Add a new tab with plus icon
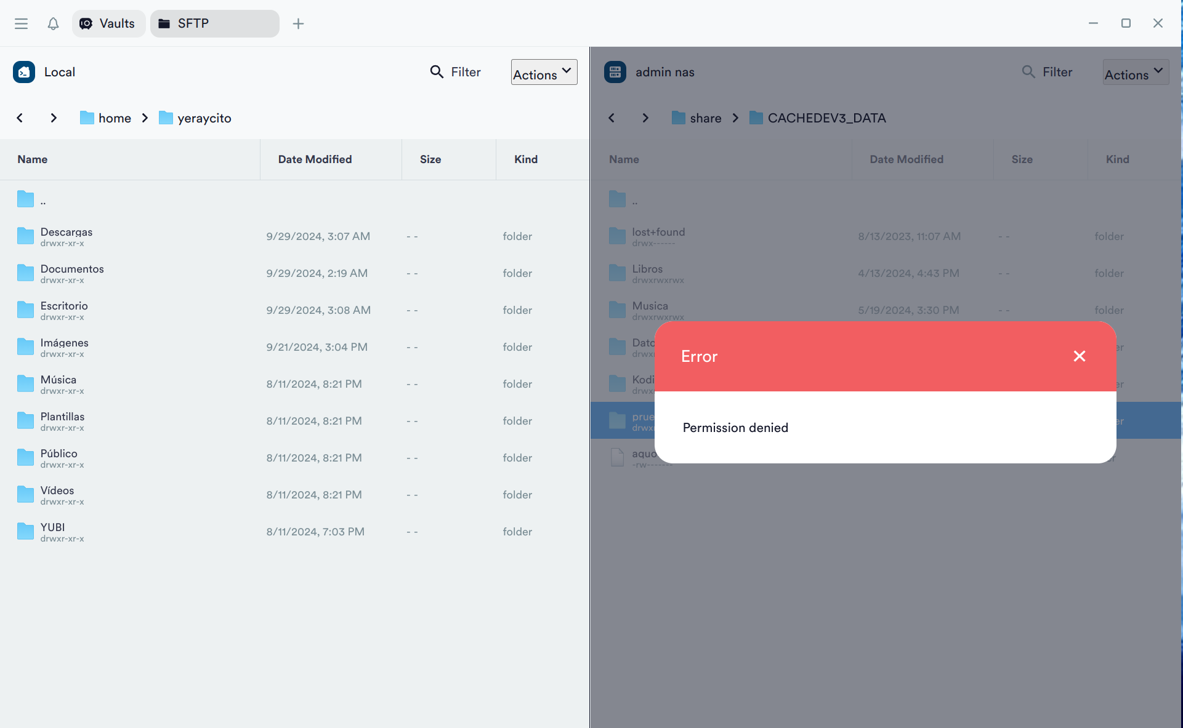The height and width of the screenshot is (728, 1183). coord(298,23)
